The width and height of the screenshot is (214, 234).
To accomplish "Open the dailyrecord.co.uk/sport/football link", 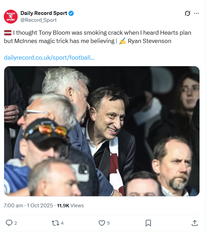I will pos(49,58).
